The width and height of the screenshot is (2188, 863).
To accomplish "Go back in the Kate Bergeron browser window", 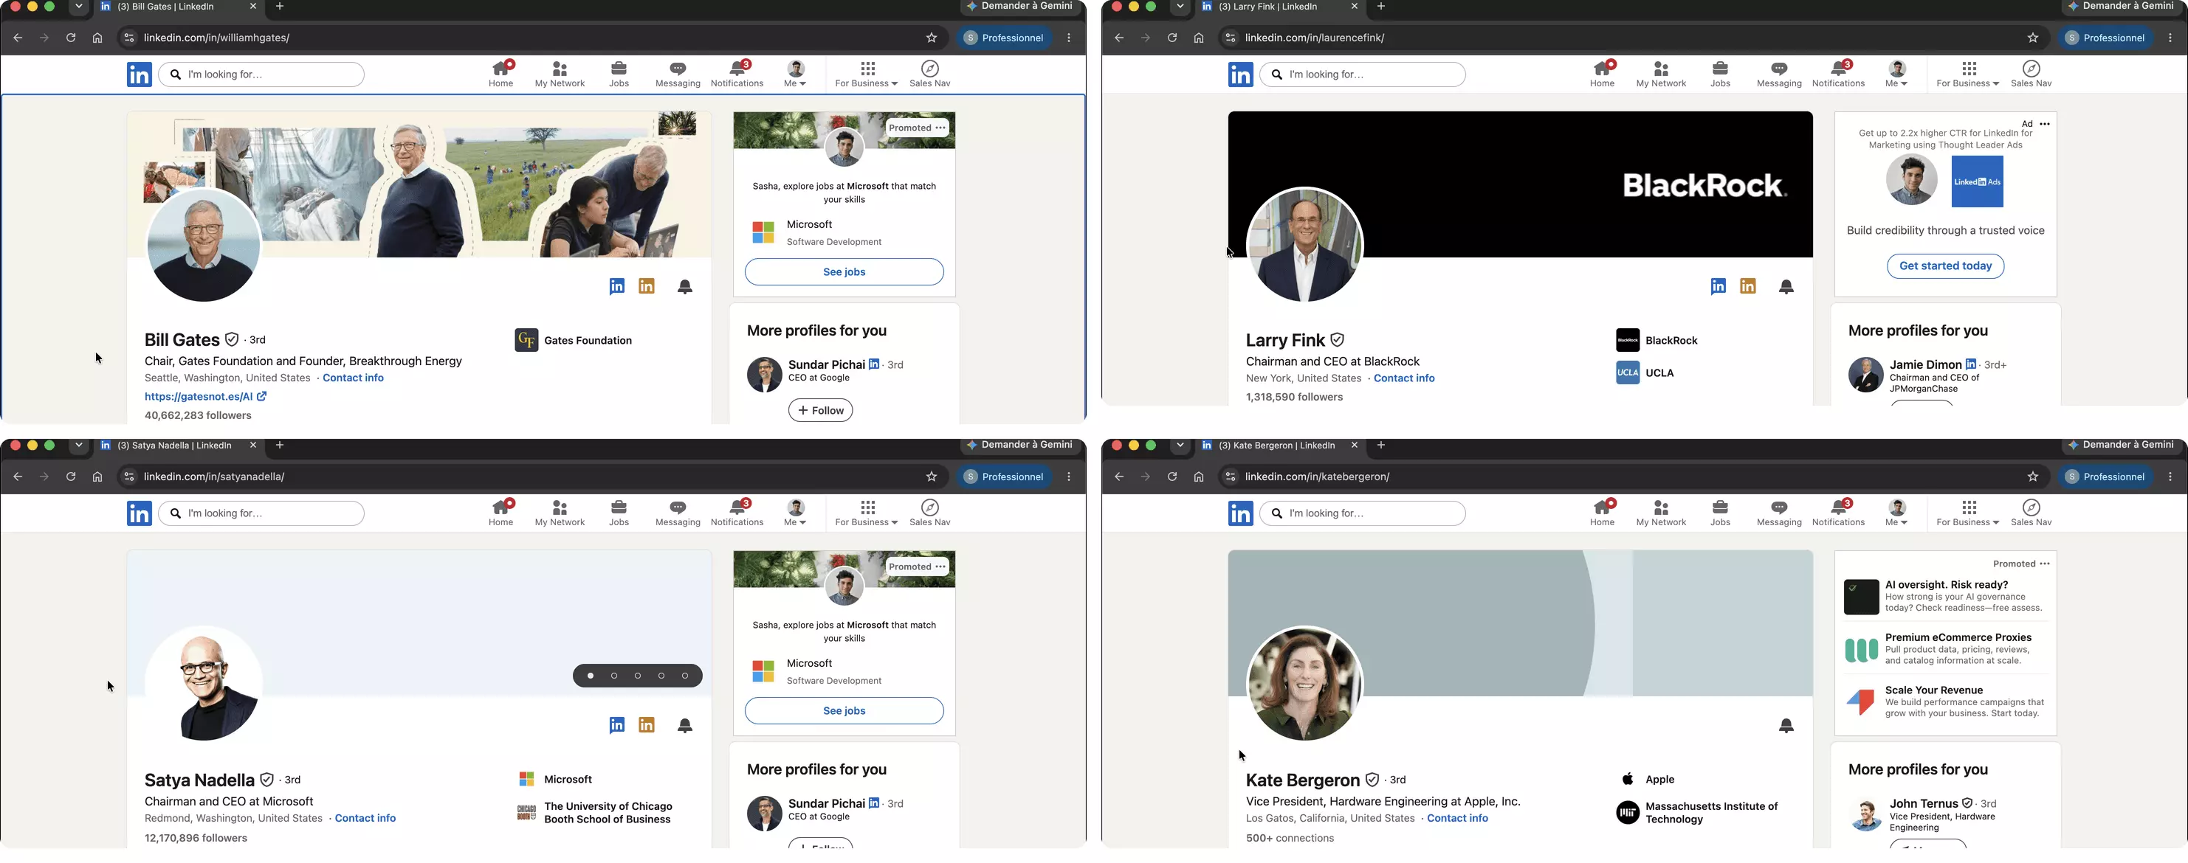I will (1118, 476).
